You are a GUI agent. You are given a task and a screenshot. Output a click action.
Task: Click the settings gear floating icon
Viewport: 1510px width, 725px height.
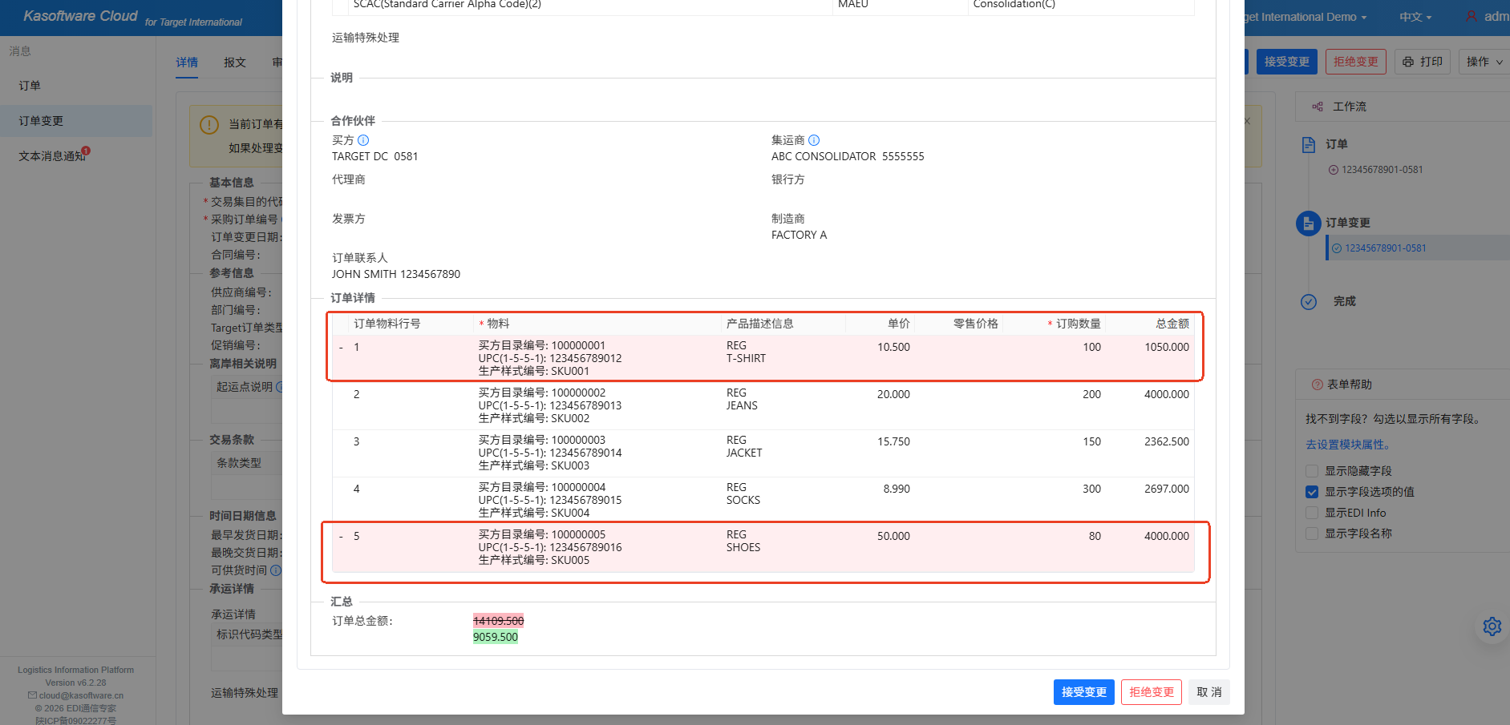pyautogui.click(x=1492, y=626)
